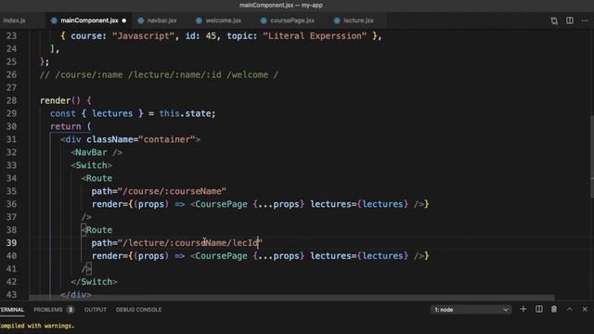Kill terminal with the trash icon
This screenshot has height=334, width=594.
pyautogui.click(x=554, y=309)
